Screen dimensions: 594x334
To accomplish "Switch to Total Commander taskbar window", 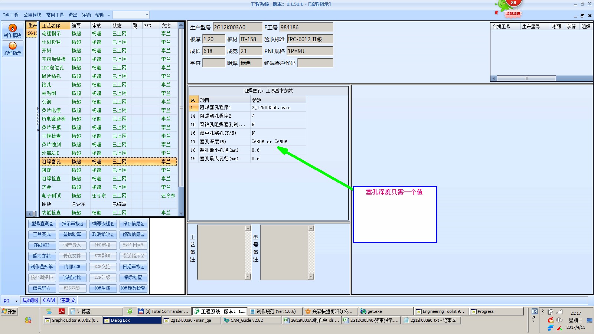I will coord(164,311).
